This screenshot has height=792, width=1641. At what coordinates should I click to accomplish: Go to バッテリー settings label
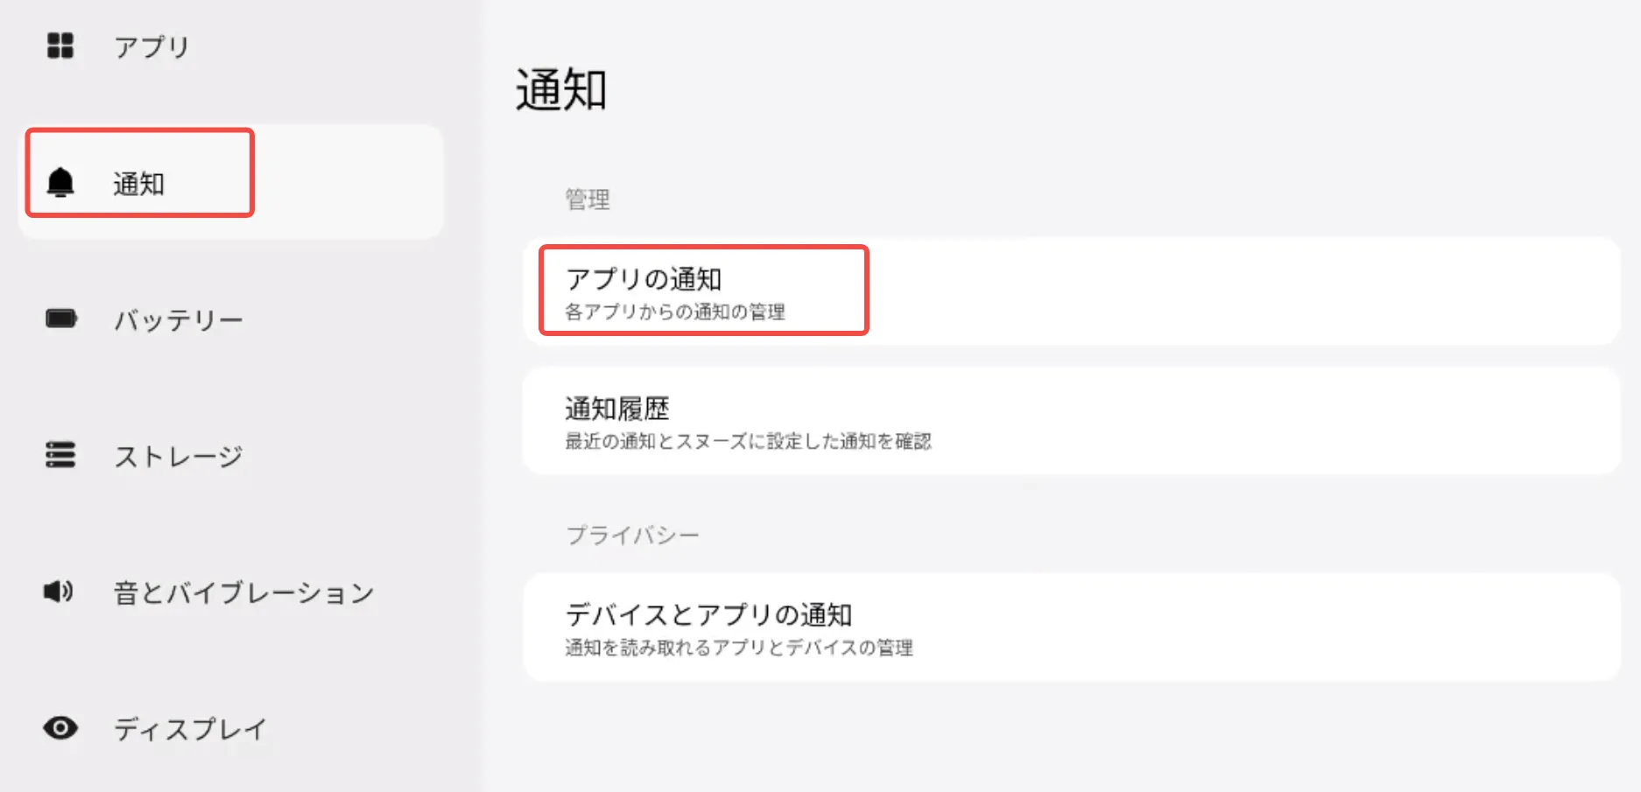[179, 320]
